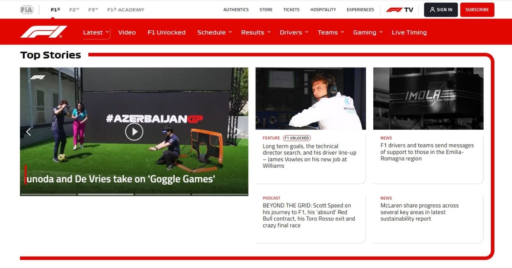Expand the Teams dropdown menu

331,32
